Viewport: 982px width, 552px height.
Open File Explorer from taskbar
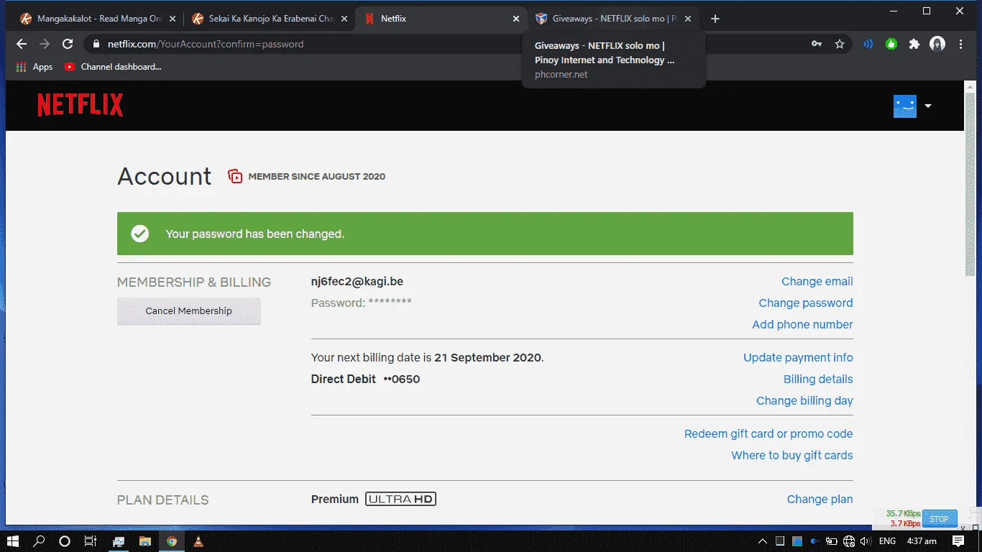pos(144,541)
